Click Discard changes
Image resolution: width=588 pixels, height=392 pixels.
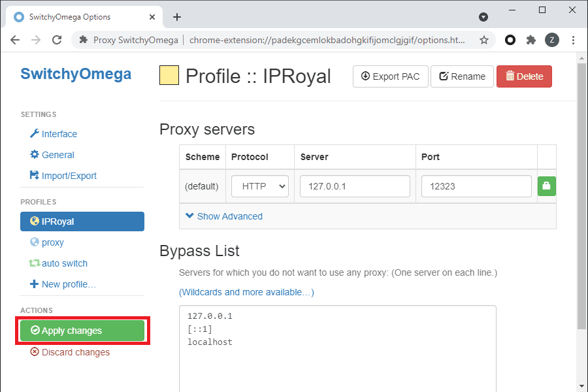point(70,352)
